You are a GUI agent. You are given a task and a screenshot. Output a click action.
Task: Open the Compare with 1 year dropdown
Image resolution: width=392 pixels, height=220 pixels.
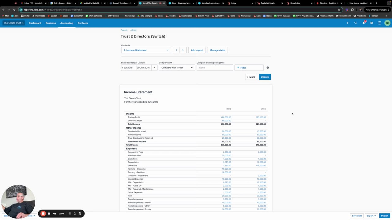pyautogui.click(x=177, y=68)
